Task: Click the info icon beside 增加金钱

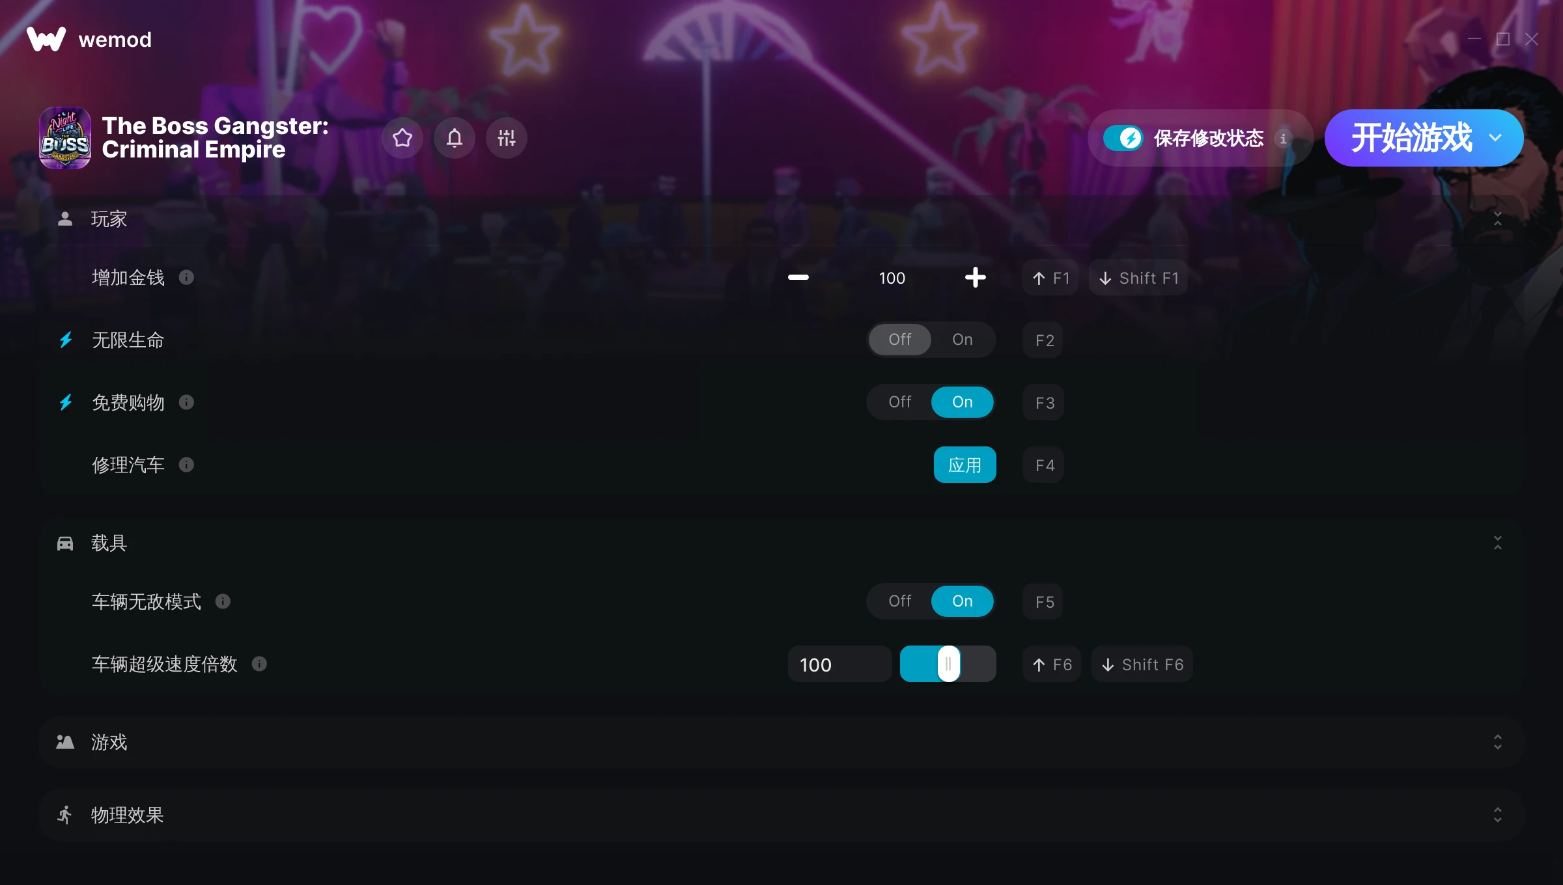Action: point(186,277)
